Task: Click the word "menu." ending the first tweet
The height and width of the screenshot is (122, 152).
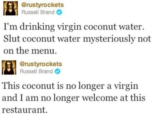Action: coord(44,51)
